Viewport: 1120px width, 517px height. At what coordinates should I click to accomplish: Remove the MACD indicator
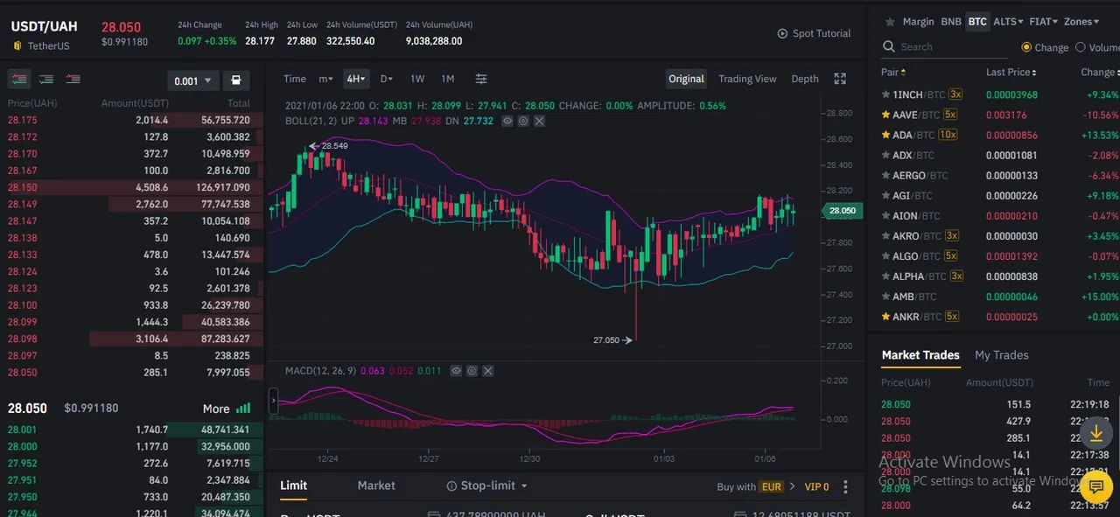(487, 371)
